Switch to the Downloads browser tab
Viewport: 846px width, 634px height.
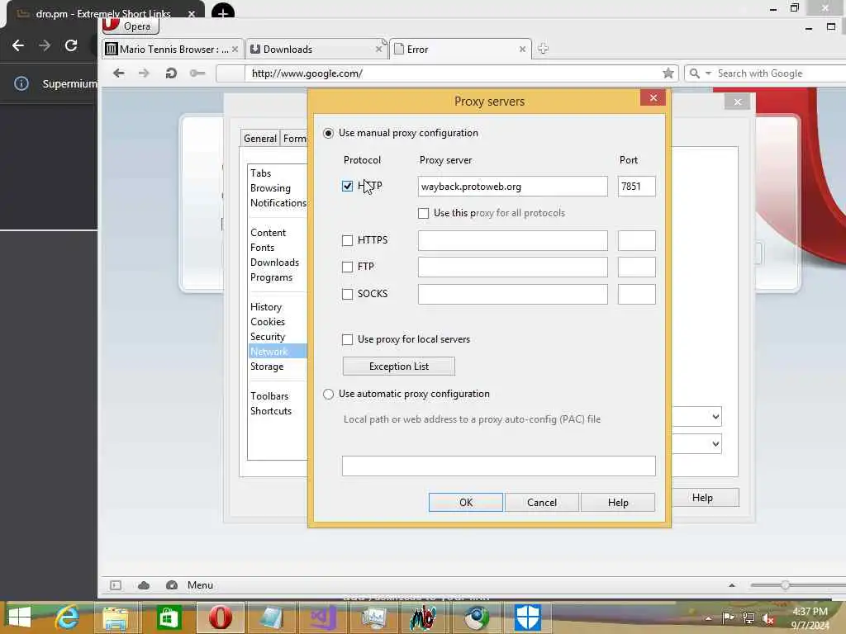point(316,49)
